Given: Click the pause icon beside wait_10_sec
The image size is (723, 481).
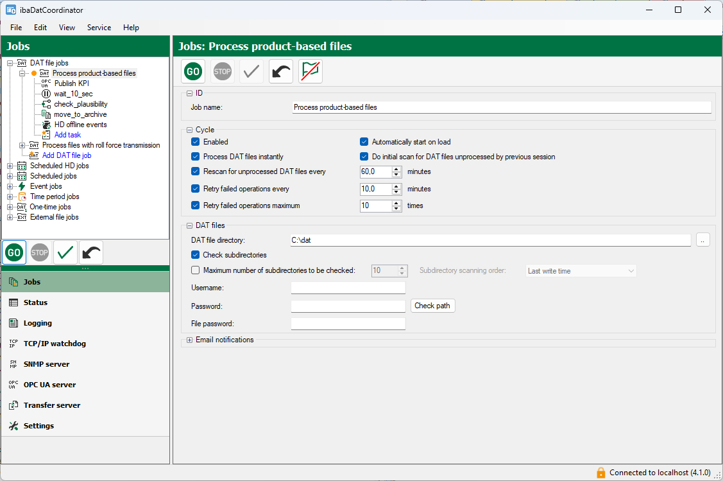Looking at the screenshot, I should coord(46,94).
